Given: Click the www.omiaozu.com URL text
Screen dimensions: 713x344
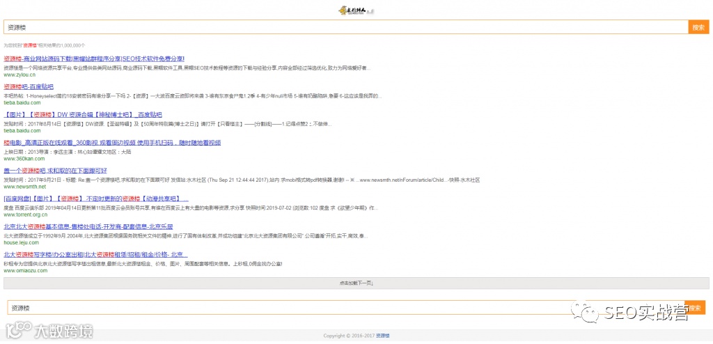Looking at the screenshot, I should (x=26, y=270).
